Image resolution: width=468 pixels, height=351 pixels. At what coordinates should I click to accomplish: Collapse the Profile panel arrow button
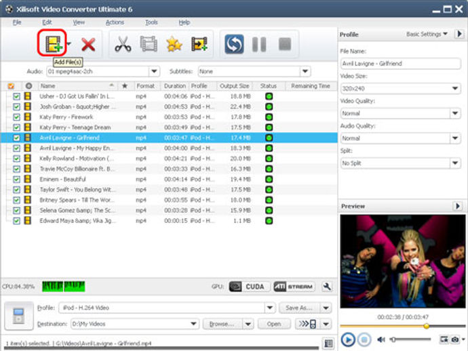click(459, 34)
